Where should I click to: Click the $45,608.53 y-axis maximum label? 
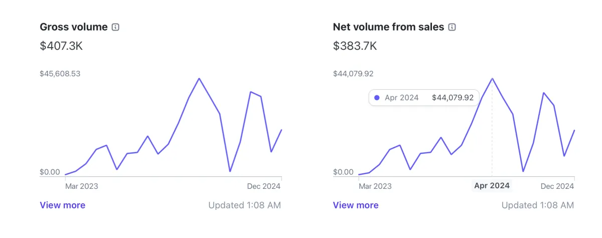[x=60, y=74]
